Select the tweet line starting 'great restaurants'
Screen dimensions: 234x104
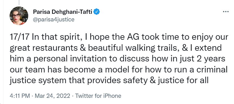[116, 48]
